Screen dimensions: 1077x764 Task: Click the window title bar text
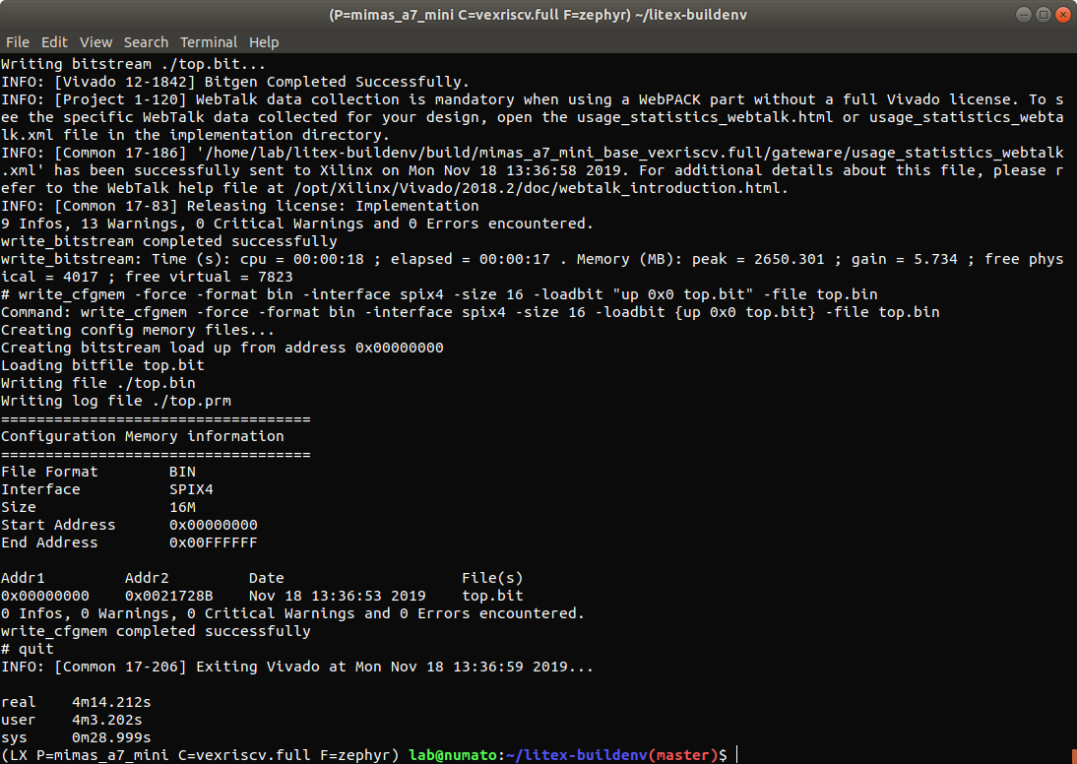(538, 16)
